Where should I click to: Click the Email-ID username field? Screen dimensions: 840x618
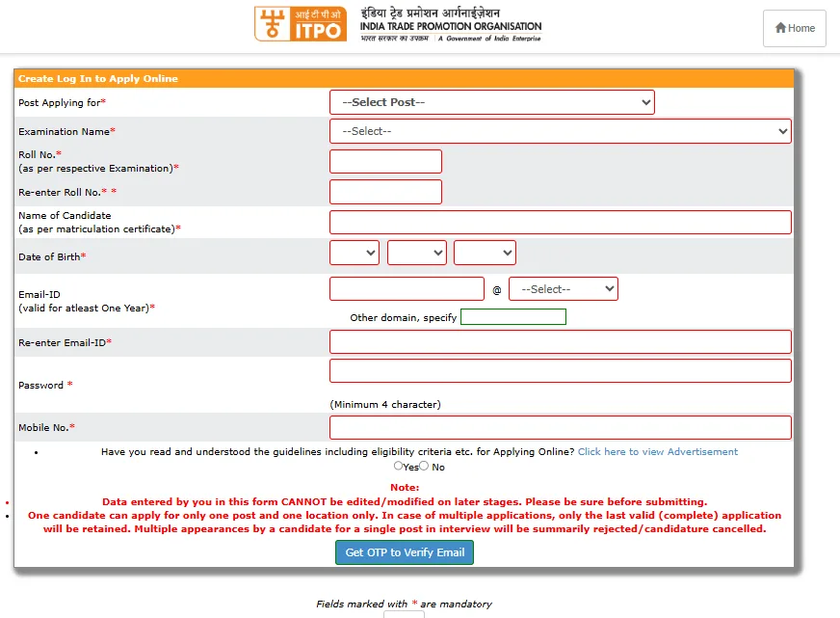click(407, 289)
